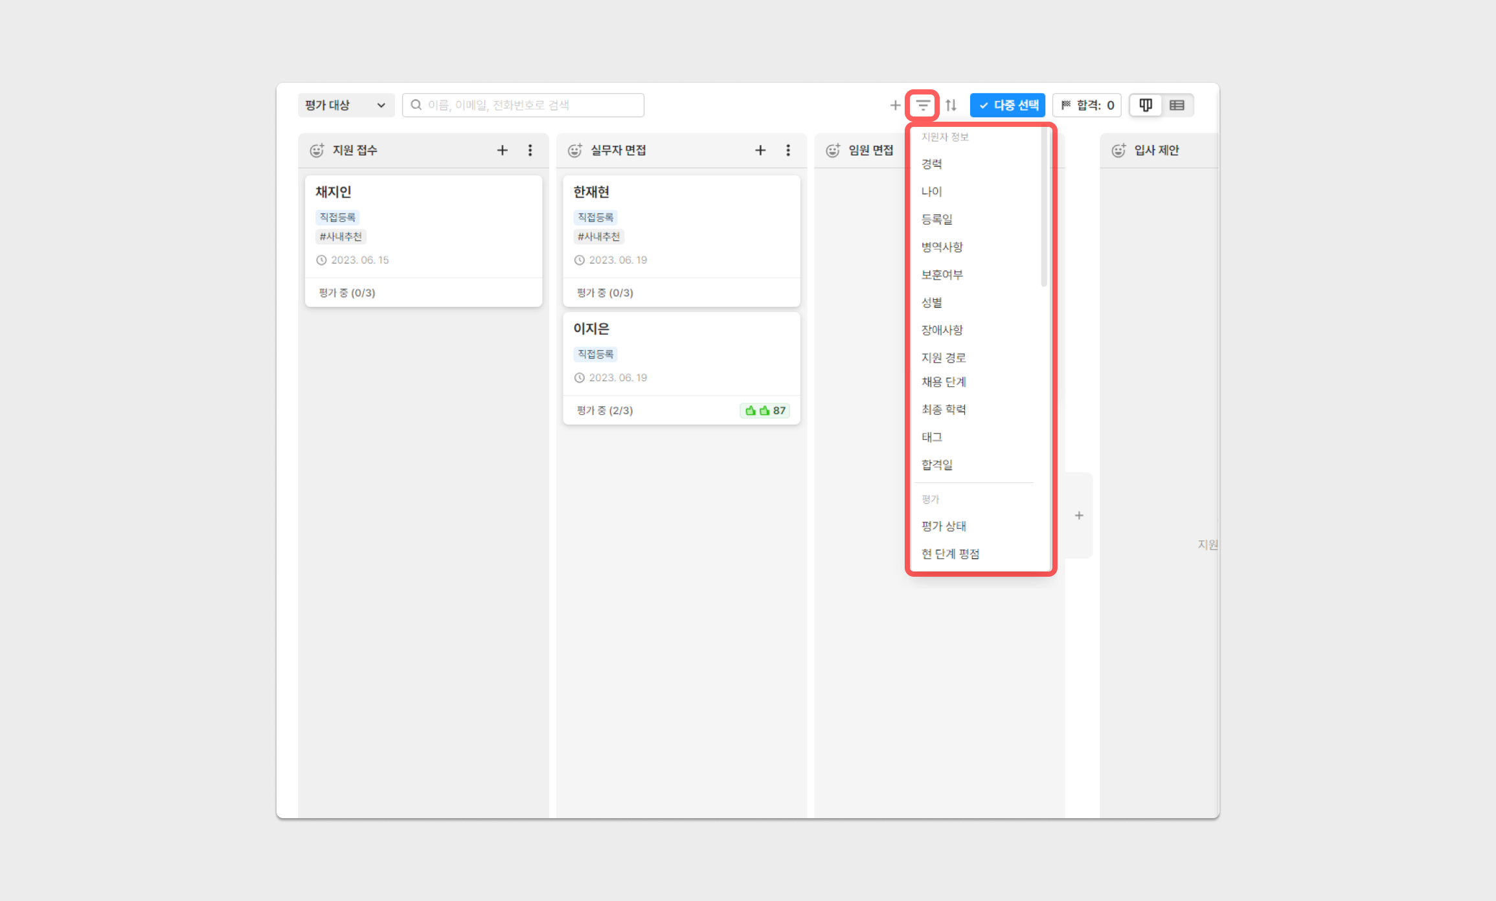Add candidate to 실무자 면접 column
Viewport: 1496px width, 901px height.
760,150
